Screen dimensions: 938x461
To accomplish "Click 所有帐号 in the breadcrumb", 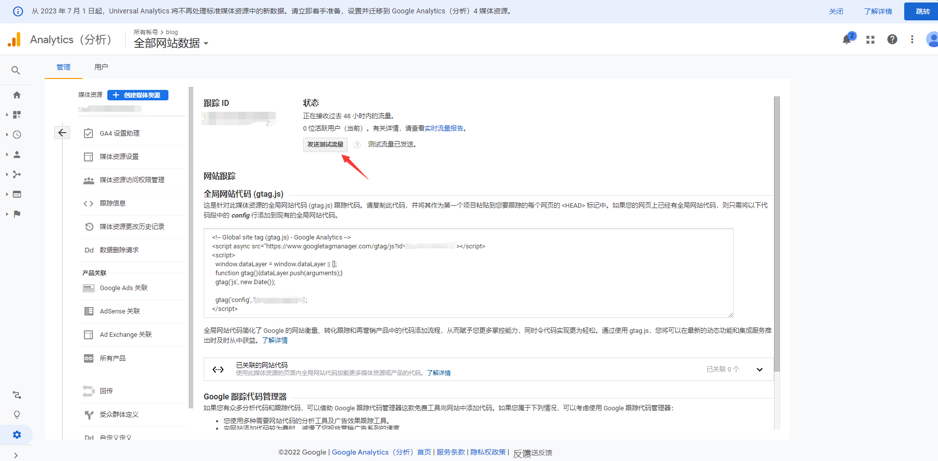I will click(146, 32).
